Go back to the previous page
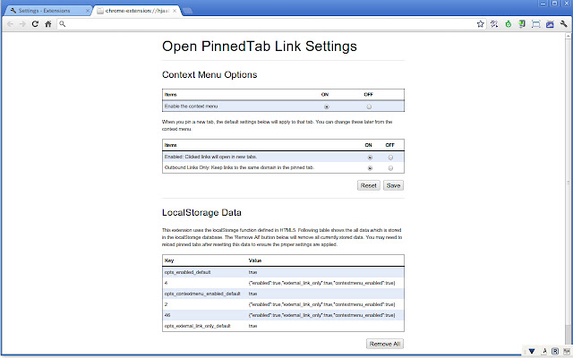 pos(10,24)
